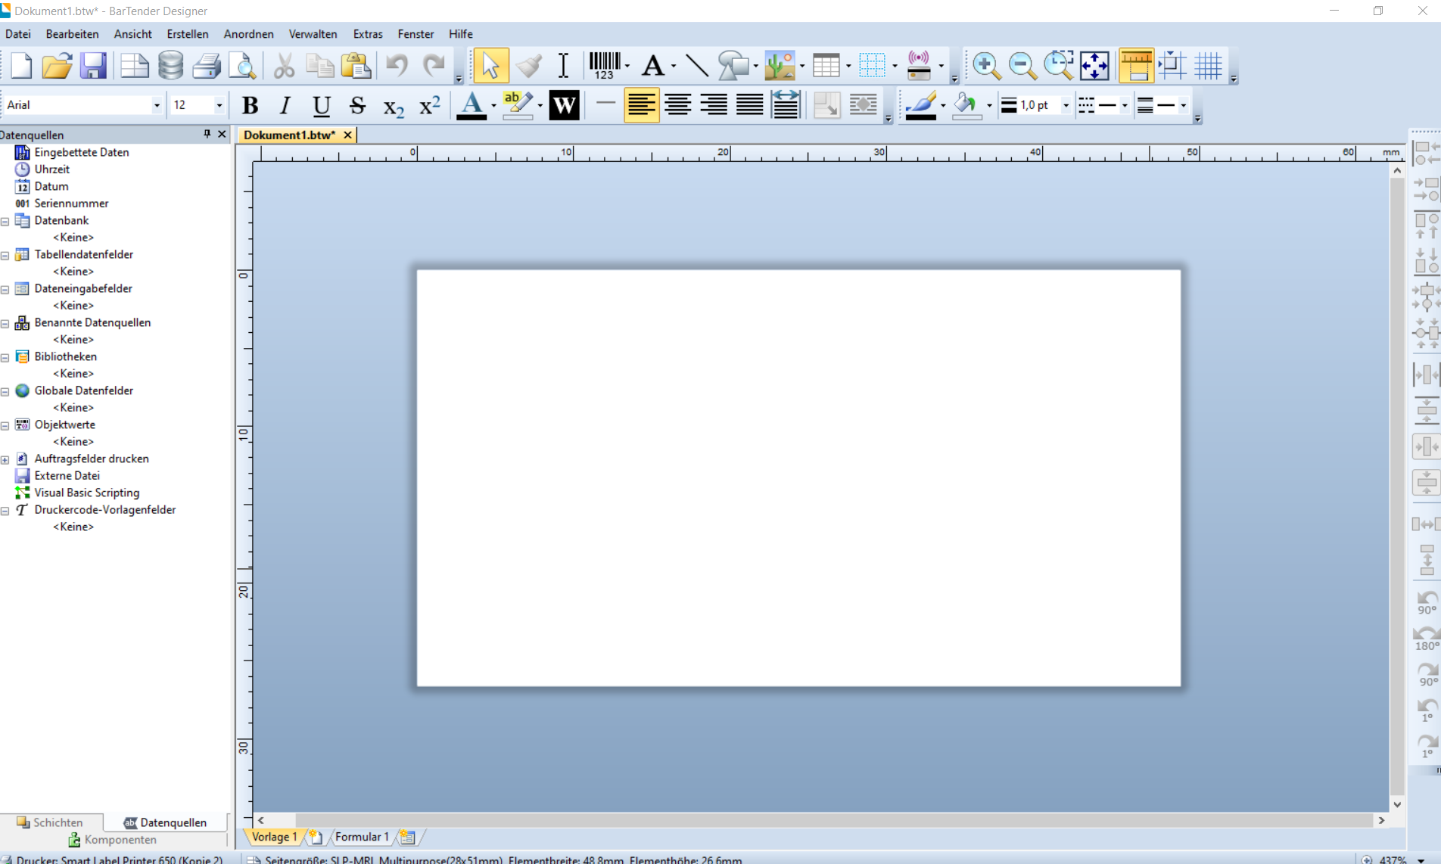Click the font color swatch

(472, 105)
